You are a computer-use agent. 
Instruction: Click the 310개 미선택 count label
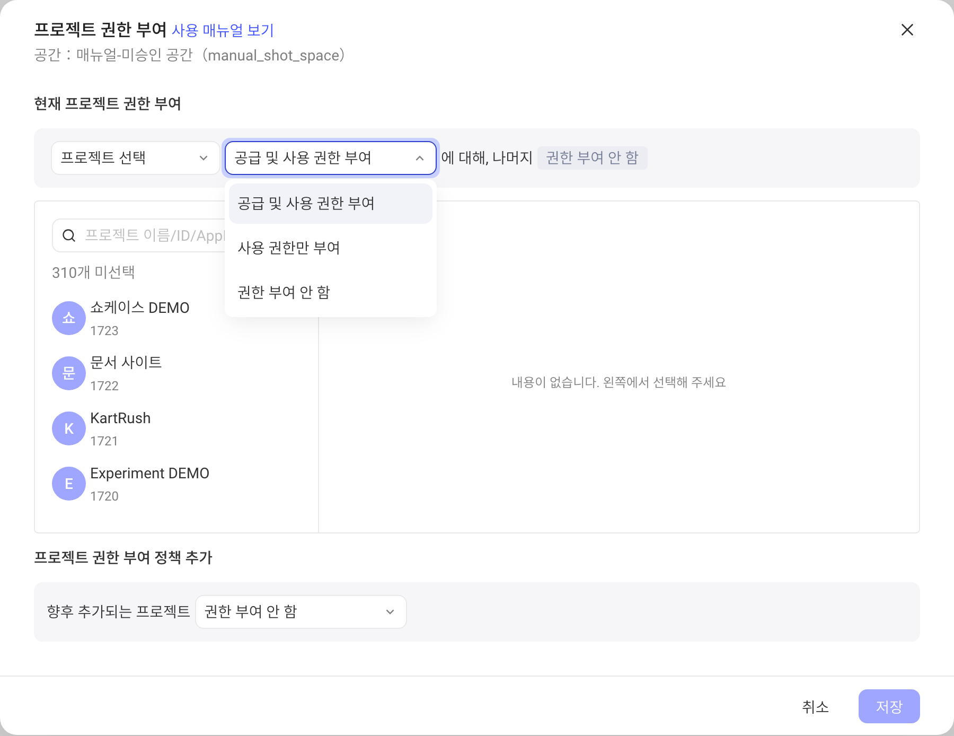tap(93, 273)
